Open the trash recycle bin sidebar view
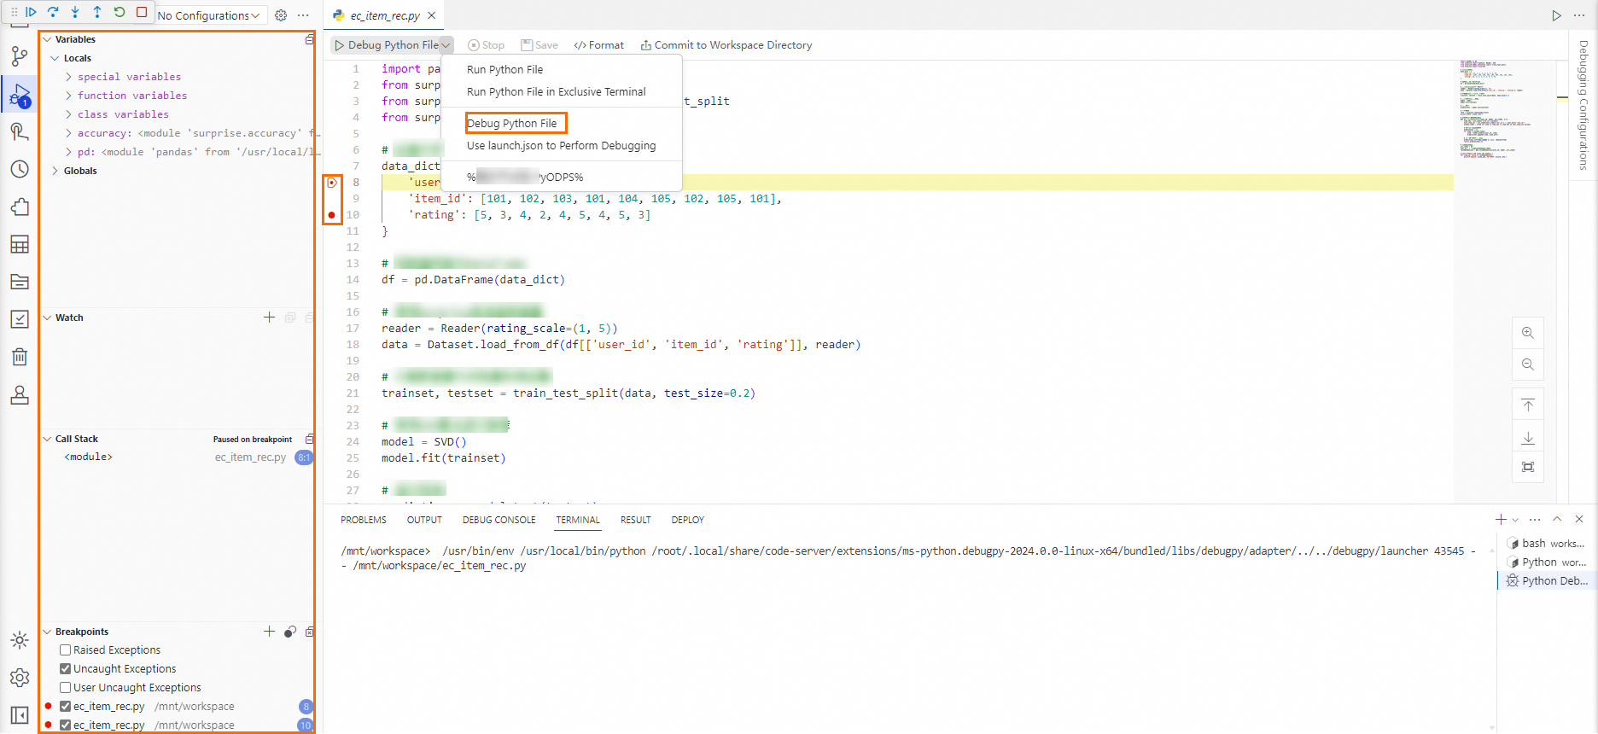1598x734 pixels. click(x=20, y=357)
